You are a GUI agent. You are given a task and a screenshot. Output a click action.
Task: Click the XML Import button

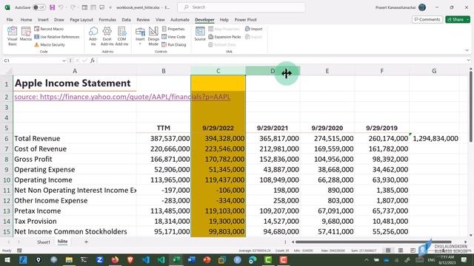(253, 29)
